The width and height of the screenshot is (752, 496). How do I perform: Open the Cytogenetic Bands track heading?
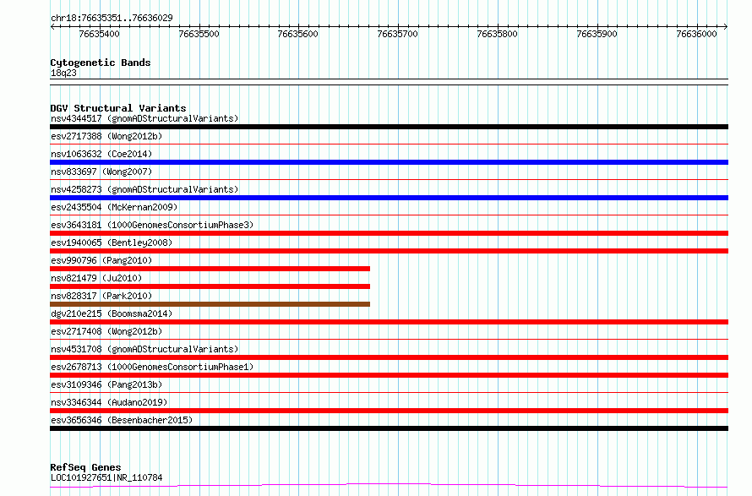(101, 63)
